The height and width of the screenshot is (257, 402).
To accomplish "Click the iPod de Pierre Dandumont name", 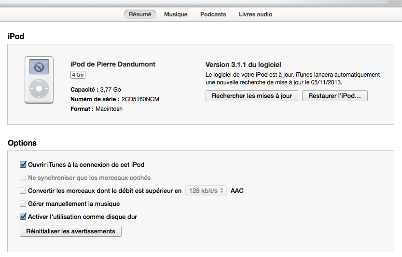I will [x=113, y=64].
